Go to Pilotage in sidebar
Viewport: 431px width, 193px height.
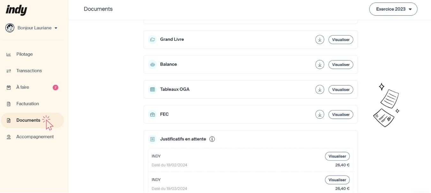(x=25, y=54)
